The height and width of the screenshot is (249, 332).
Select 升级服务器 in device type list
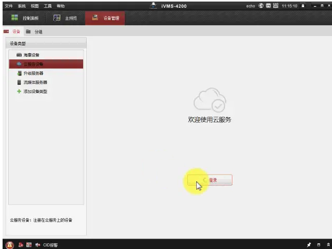pyautogui.click(x=33, y=73)
